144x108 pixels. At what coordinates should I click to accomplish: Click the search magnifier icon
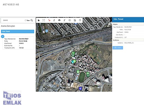[32, 20]
